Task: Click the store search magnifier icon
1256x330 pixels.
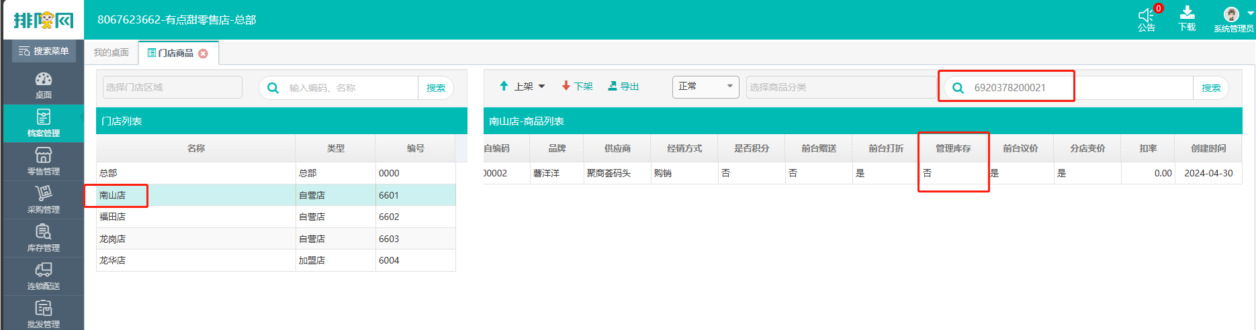Action: coord(273,88)
